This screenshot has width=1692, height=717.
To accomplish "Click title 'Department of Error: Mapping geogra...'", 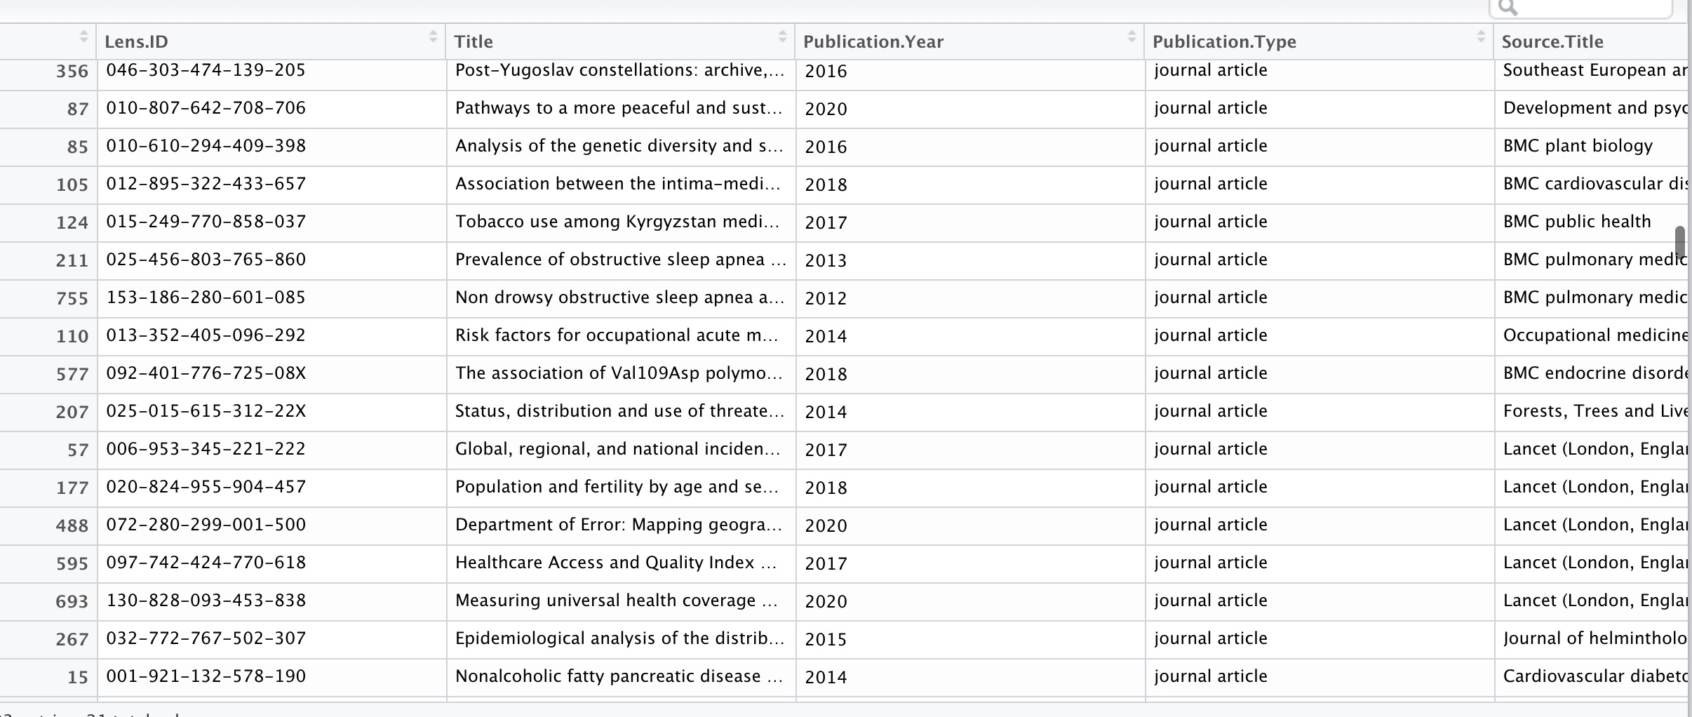I will coord(618,525).
